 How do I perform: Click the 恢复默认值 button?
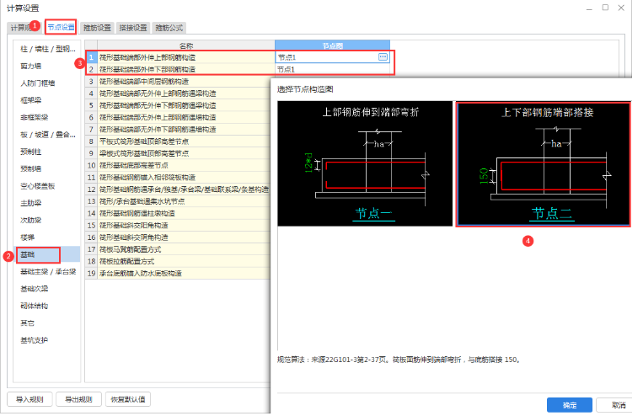point(128,399)
